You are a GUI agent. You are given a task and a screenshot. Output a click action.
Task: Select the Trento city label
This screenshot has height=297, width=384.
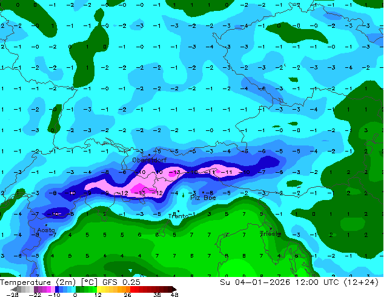tap(178, 216)
